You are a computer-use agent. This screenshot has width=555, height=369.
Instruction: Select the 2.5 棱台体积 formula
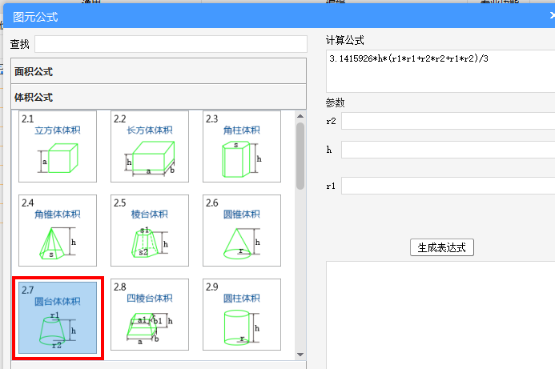pos(150,231)
